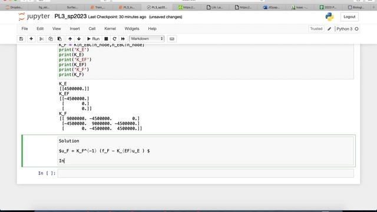This screenshot has width=377, height=212.
Task: Click the K_F output label
Action: point(63,114)
